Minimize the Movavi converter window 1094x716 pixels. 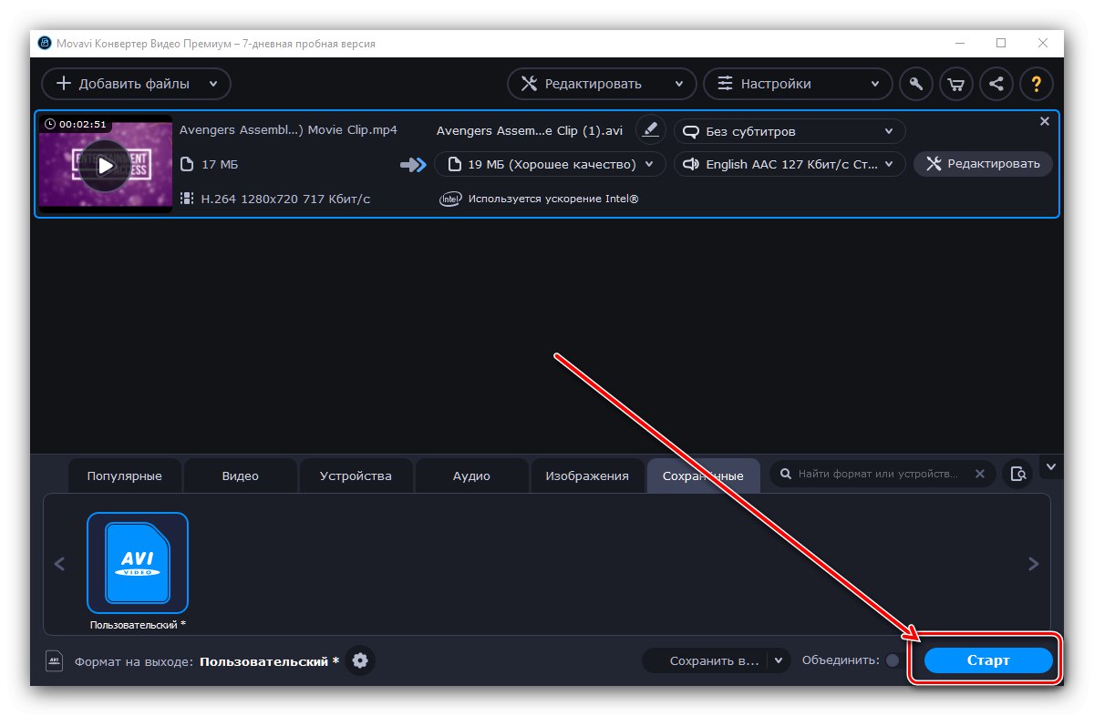coord(960,43)
